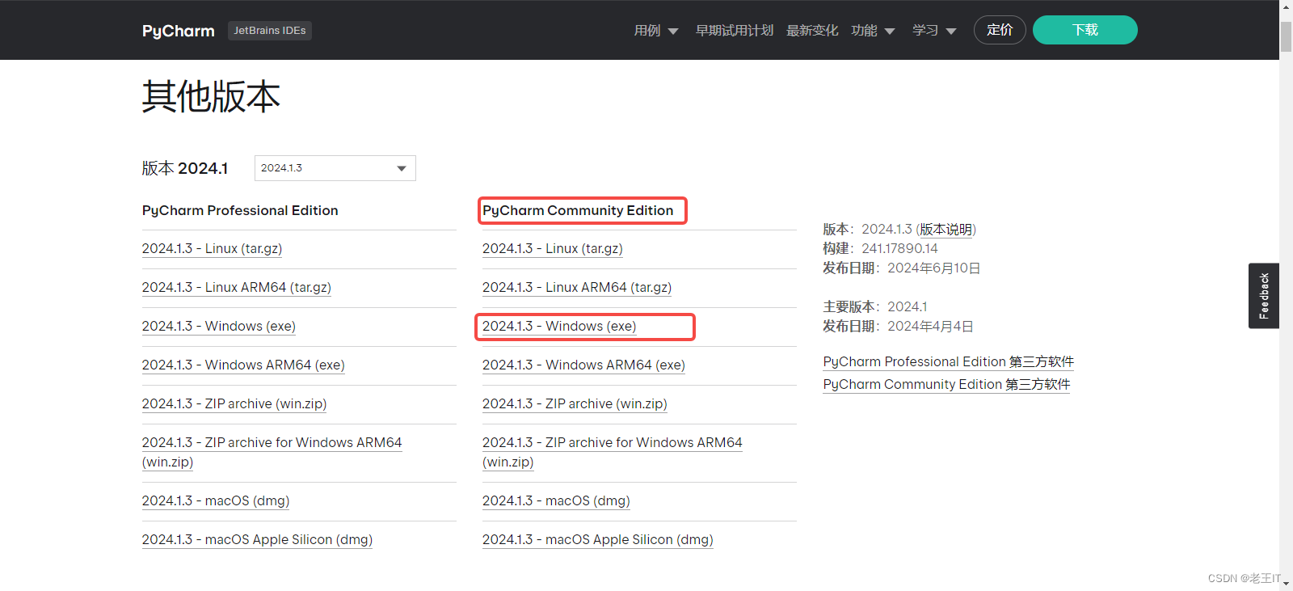Download Professional macOS Apple Silicon (dmg)
The width and height of the screenshot is (1293, 591).
pos(257,540)
